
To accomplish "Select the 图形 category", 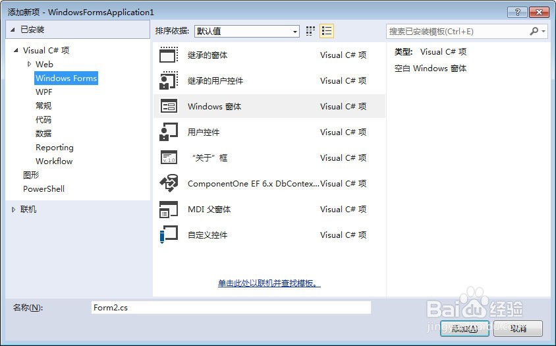I will pos(31,175).
